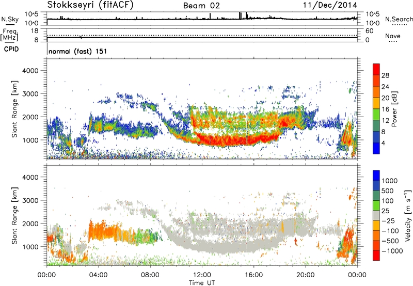
Task: Click the 'Velocity [m s-1]' colorbar title
Action: pos(408,216)
